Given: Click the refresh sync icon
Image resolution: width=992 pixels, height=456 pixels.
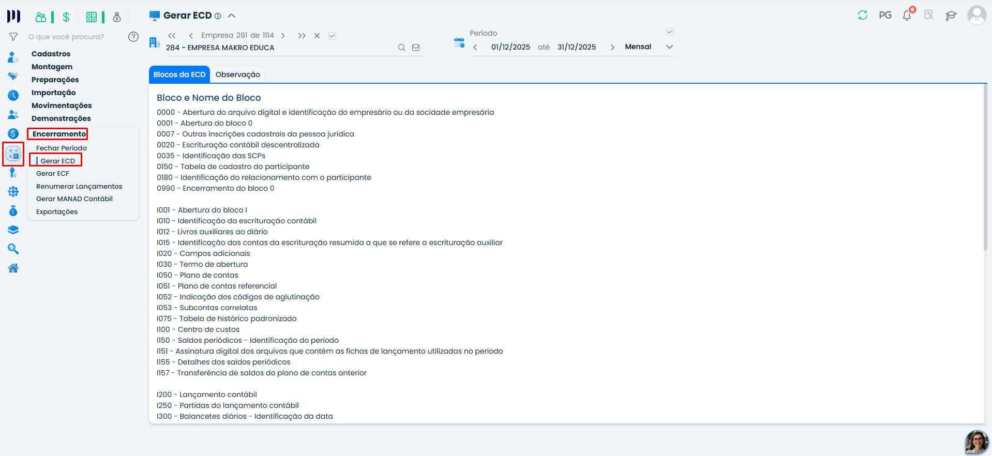Looking at the screenshot, I should coord(862,16).
